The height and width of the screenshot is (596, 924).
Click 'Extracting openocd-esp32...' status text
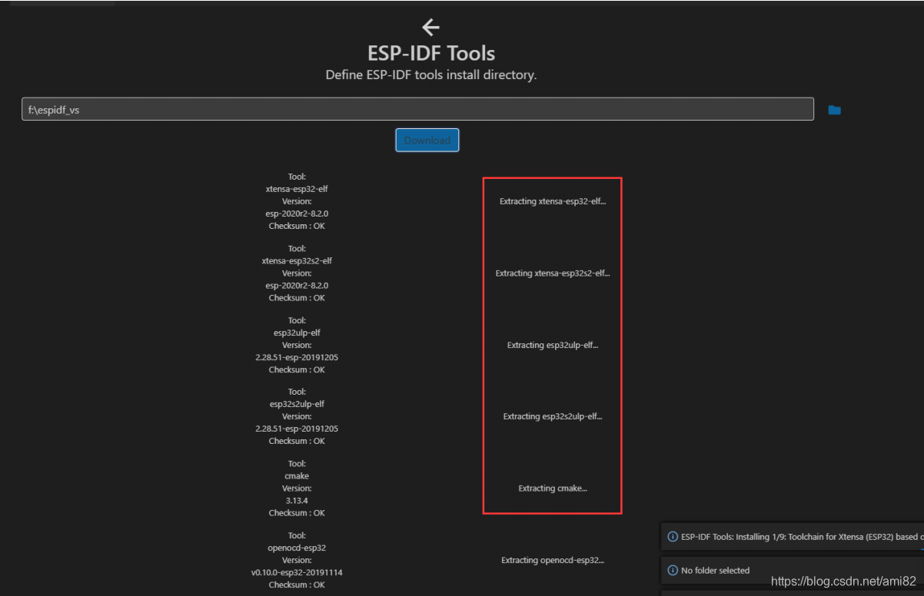pos(553,560)
